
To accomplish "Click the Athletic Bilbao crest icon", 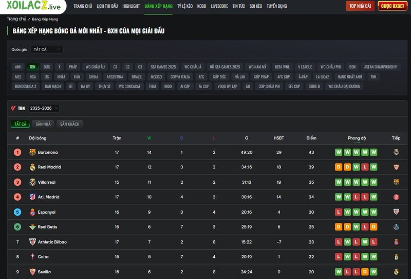I will pos(32,242).
